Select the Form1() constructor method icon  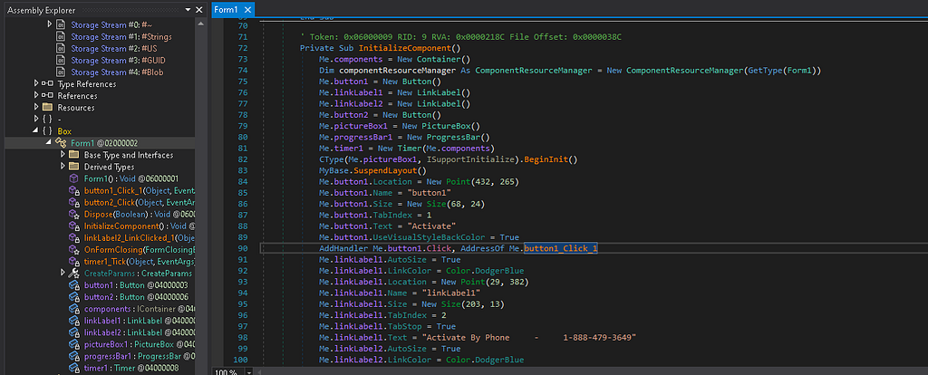73,178
